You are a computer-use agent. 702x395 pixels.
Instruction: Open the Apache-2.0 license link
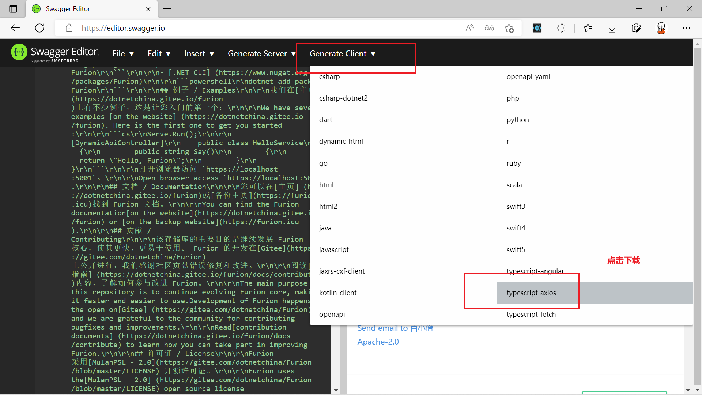tap(378, 342)
